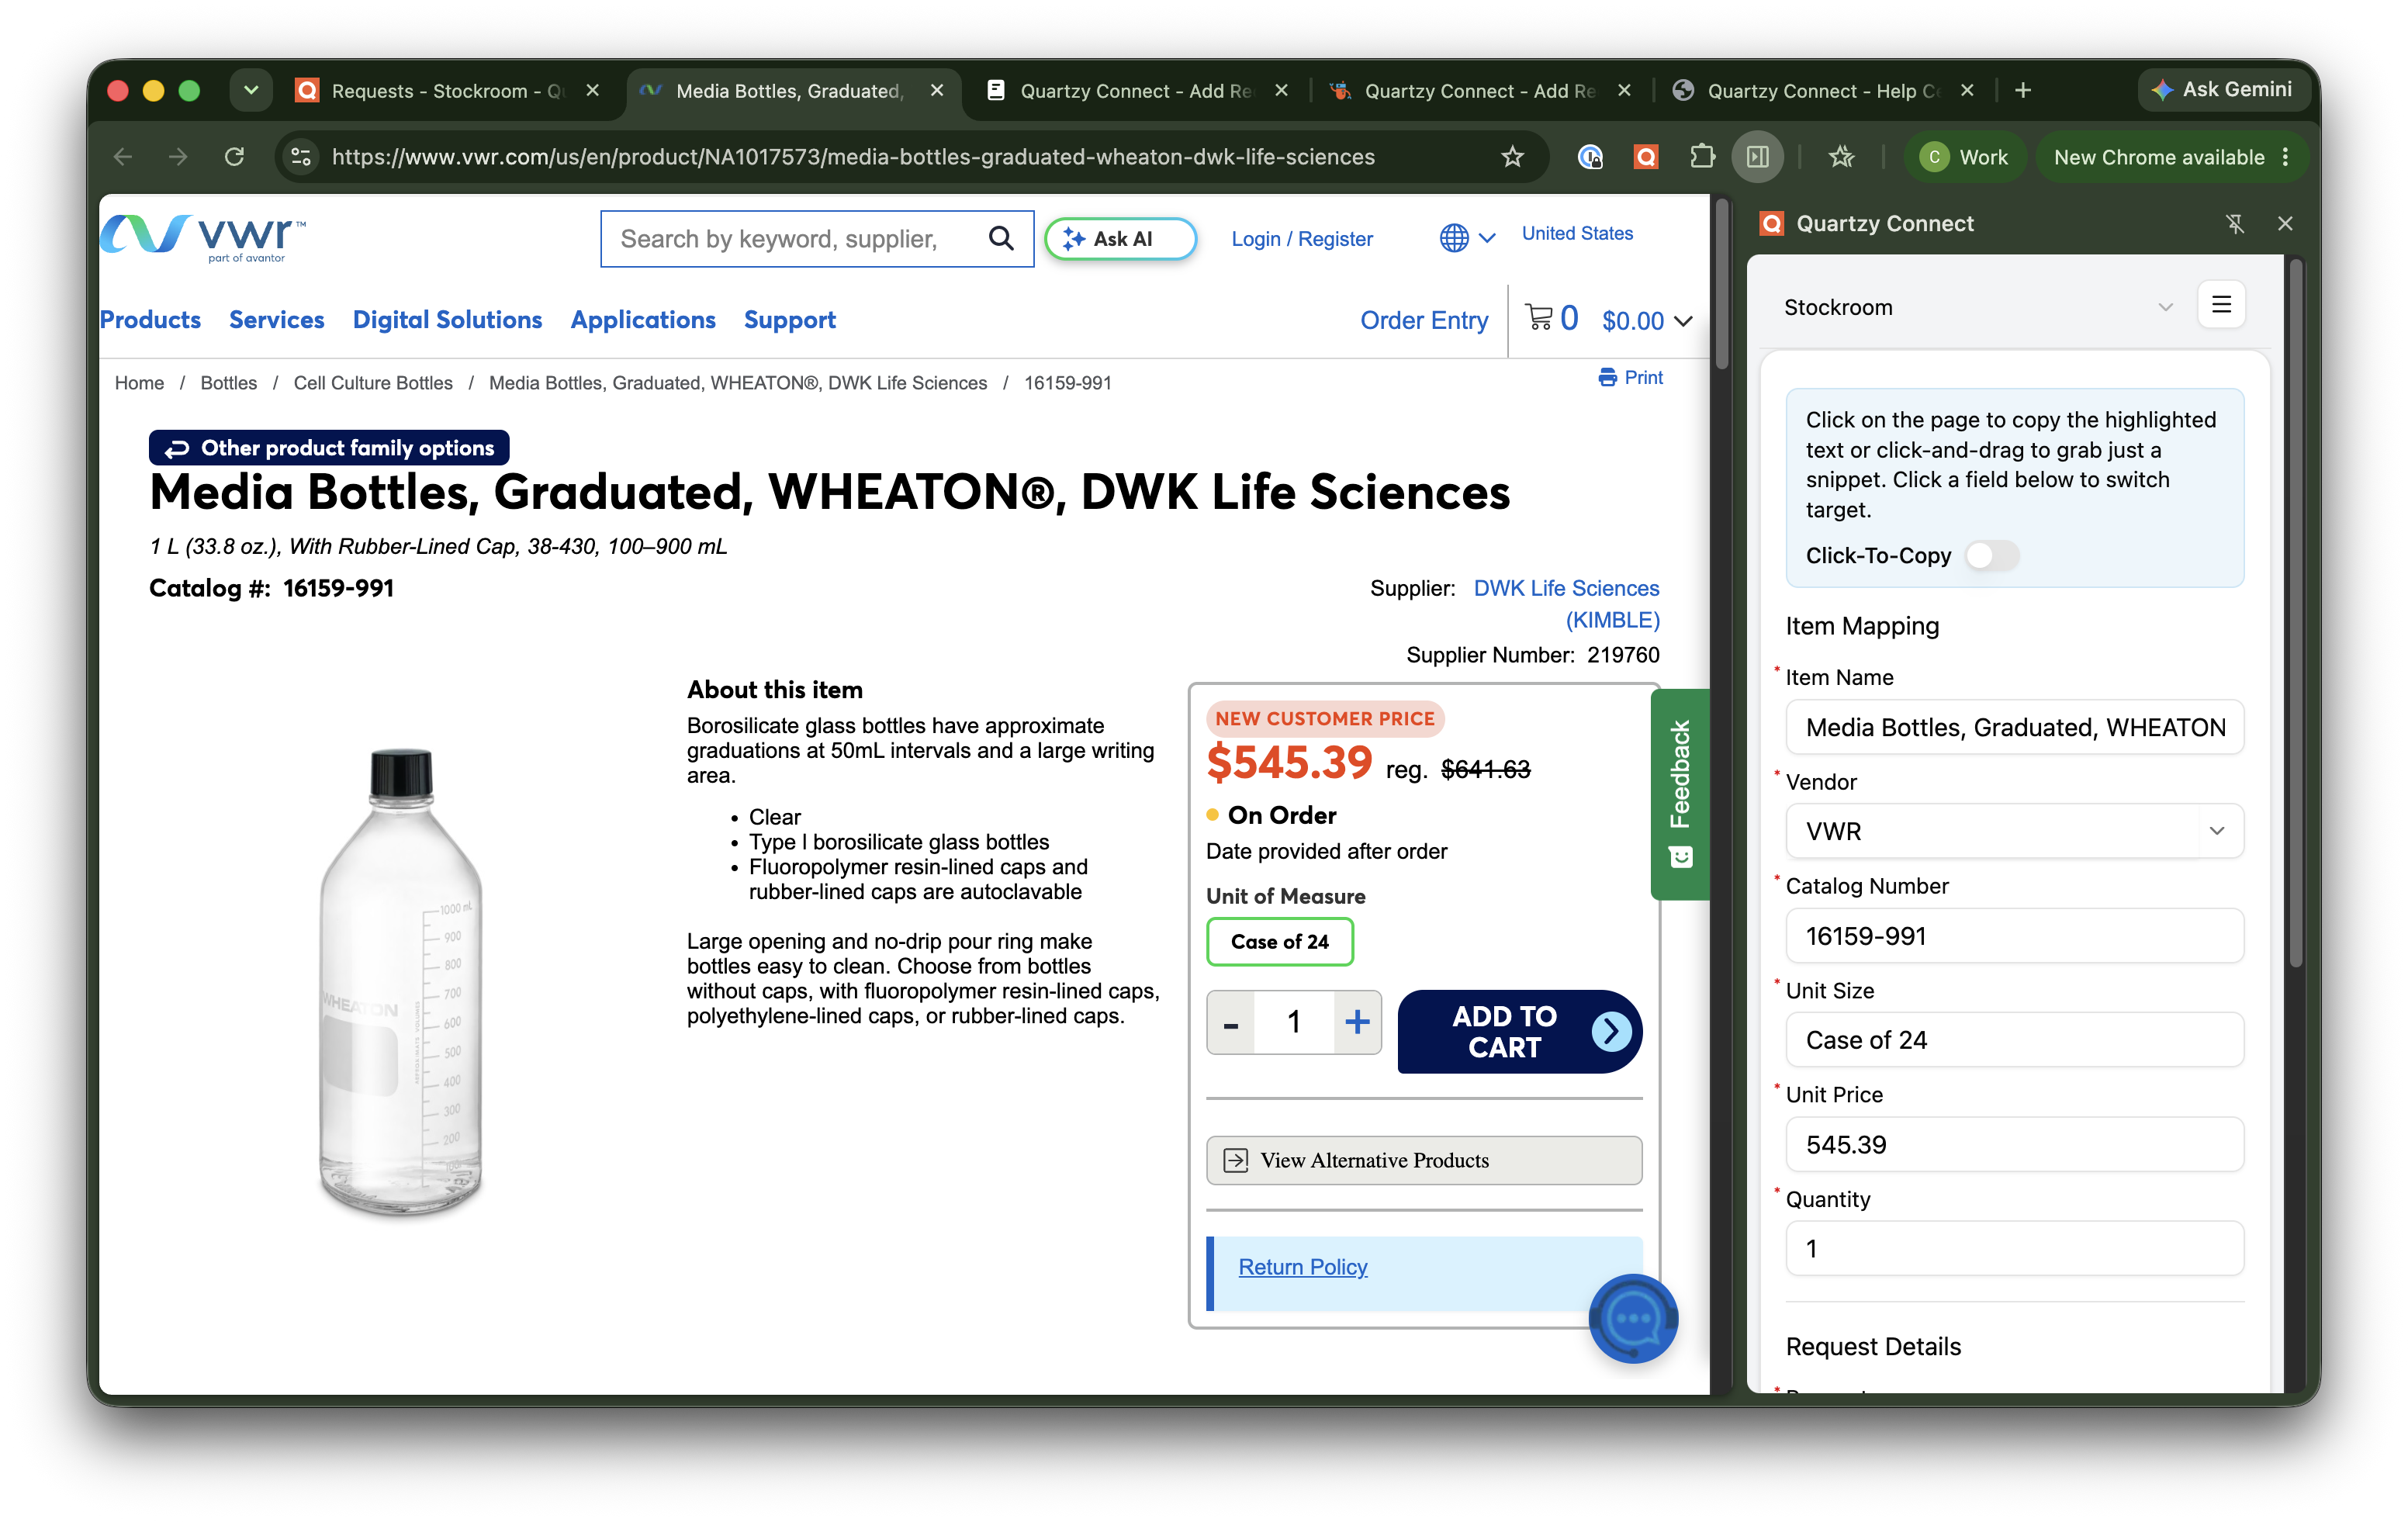Viewport: 2408px width, 1522px height.
Task: Click the DWK Life Sciences supplier link
Action: click(1566, 603)
